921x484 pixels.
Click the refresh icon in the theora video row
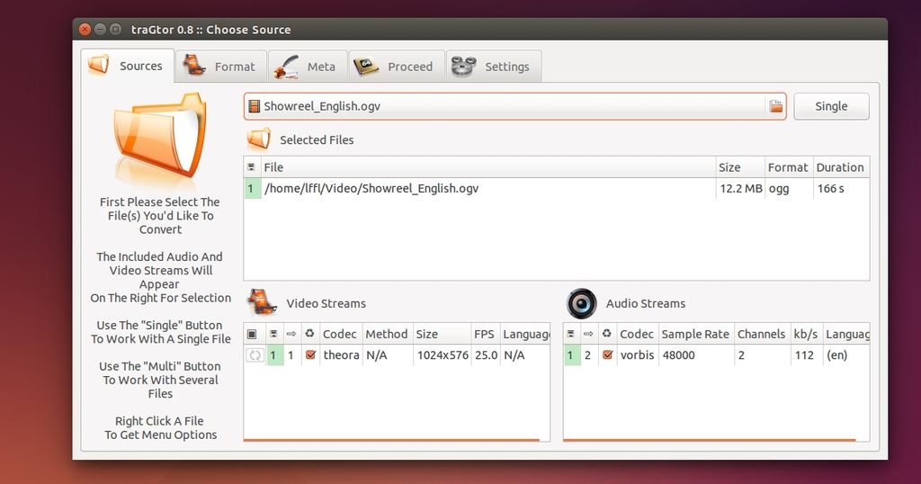pos(255,355)
